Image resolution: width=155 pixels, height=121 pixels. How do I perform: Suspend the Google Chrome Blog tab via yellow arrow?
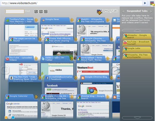click(x=111, y=77)
